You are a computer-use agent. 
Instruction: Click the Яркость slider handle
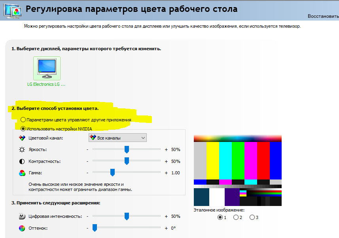click(x=127, y=149)
